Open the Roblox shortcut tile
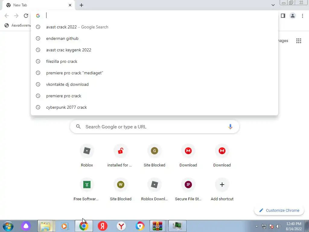 pos(87,156)
